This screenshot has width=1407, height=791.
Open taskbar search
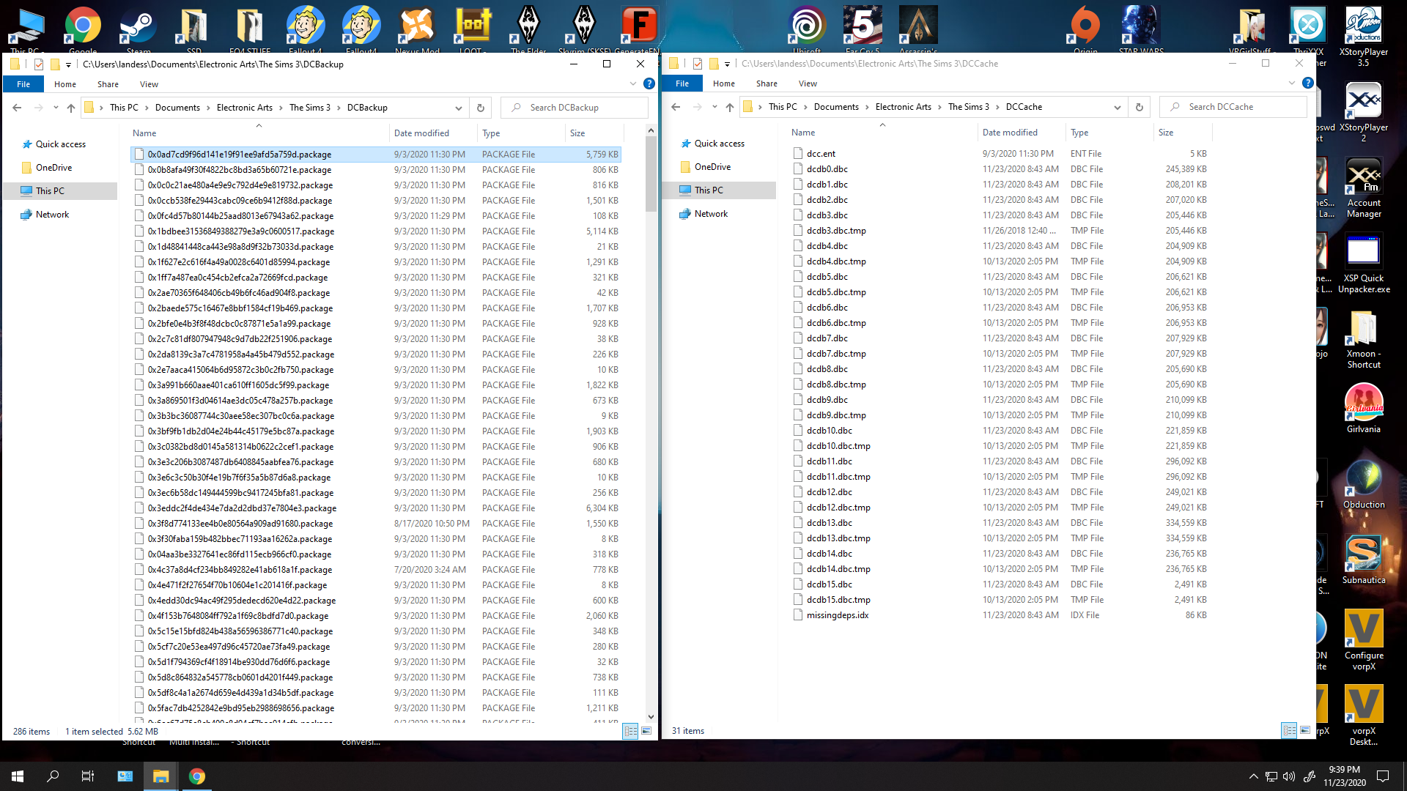[53, 776]
